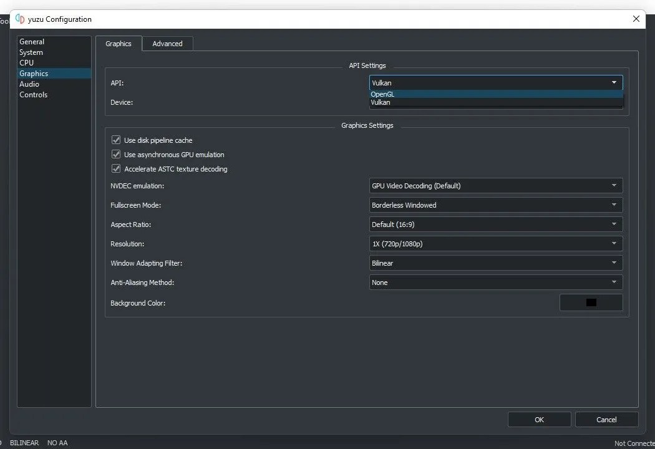Uncheck Use disk pipeline cache
Screen dimensions: 655x449
(116, 140)
